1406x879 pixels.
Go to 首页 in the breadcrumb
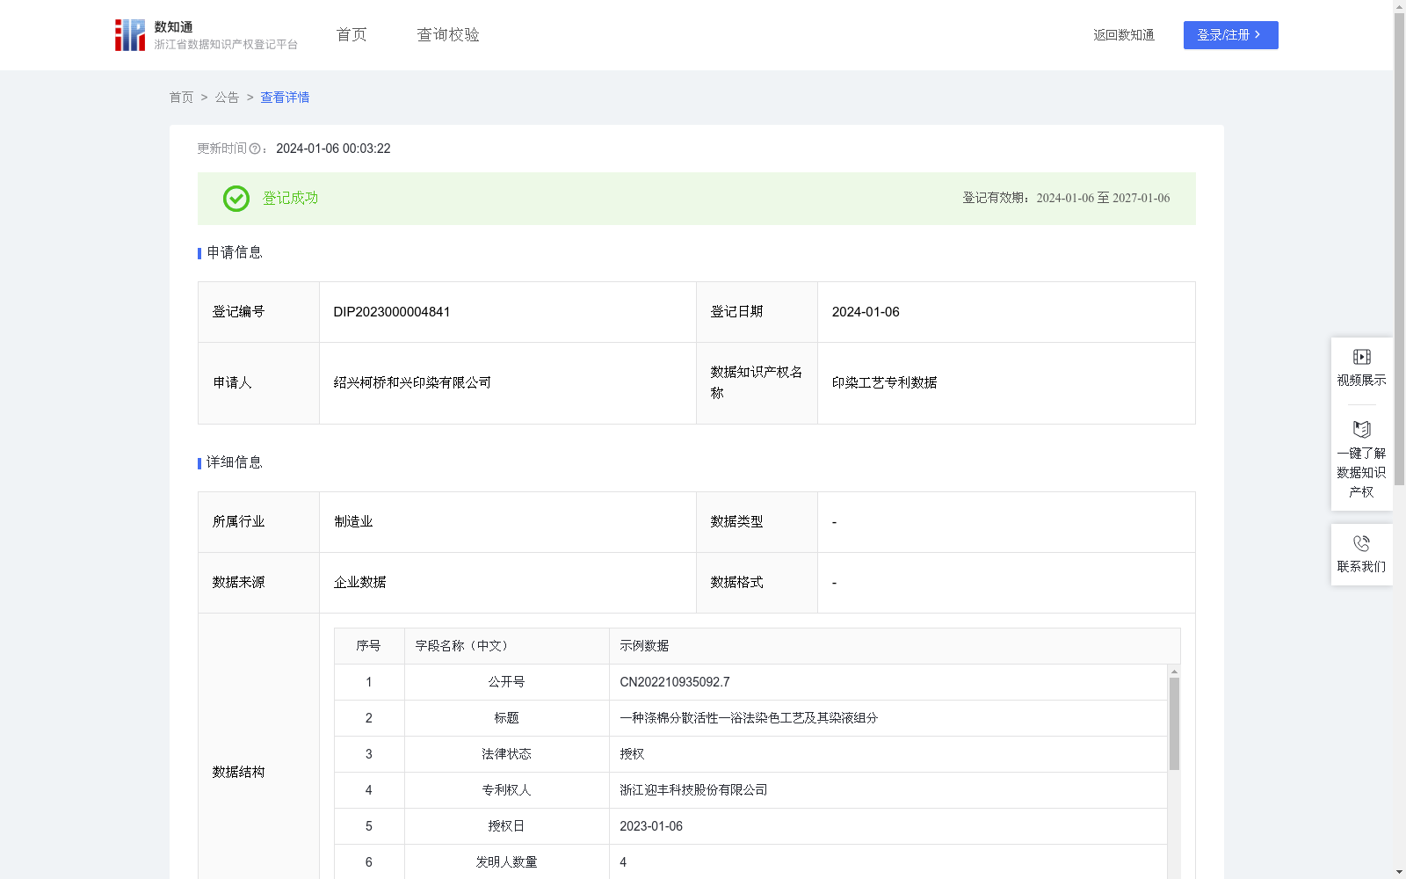tap(181, 98)
